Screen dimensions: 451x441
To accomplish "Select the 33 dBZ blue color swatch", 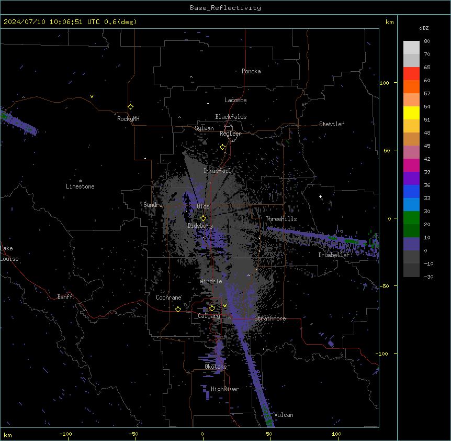I will [411, 204].
